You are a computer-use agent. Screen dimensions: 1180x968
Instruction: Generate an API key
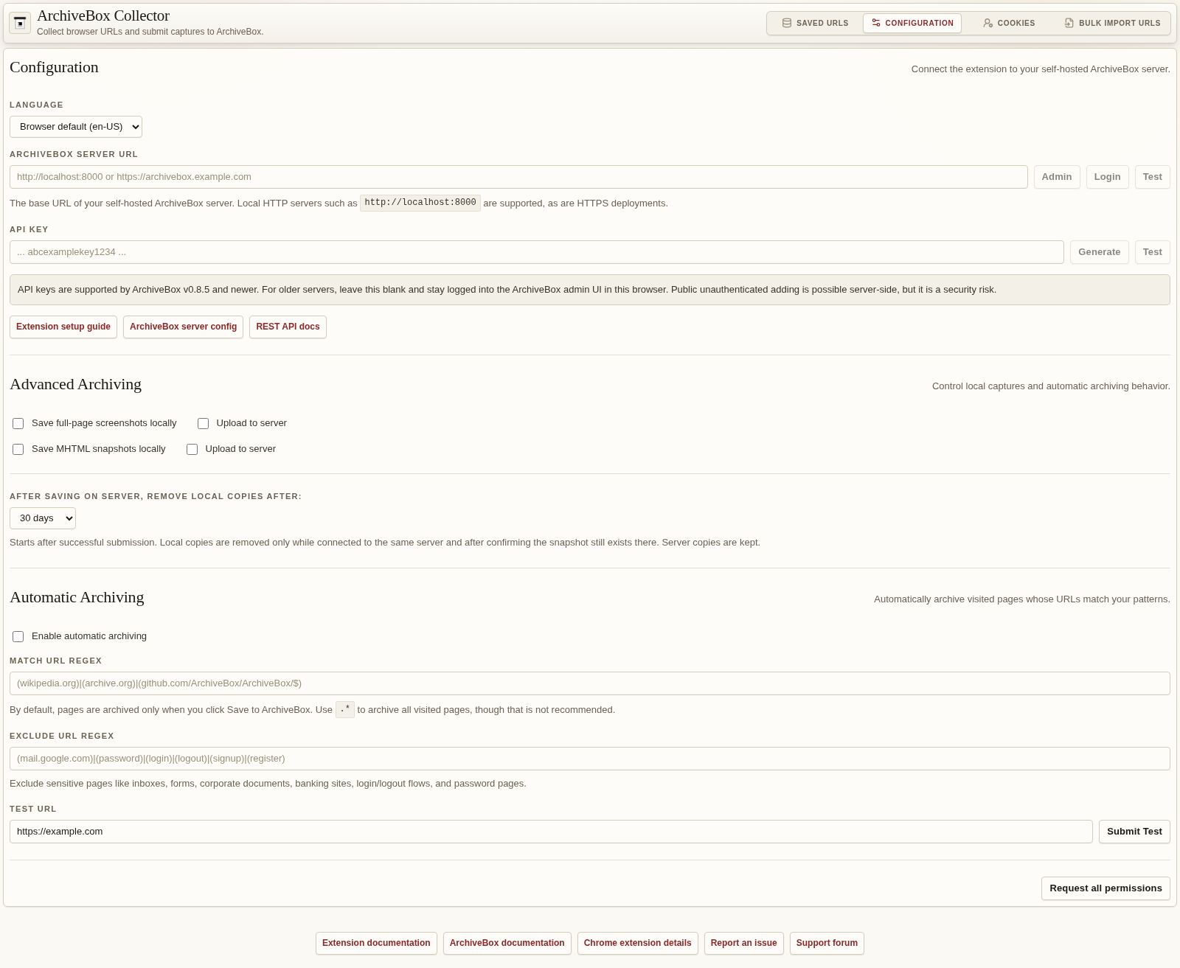tap(1099, 252)
